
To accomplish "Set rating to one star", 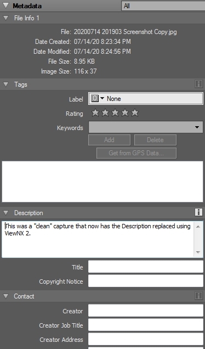I will tap(95, 113).
